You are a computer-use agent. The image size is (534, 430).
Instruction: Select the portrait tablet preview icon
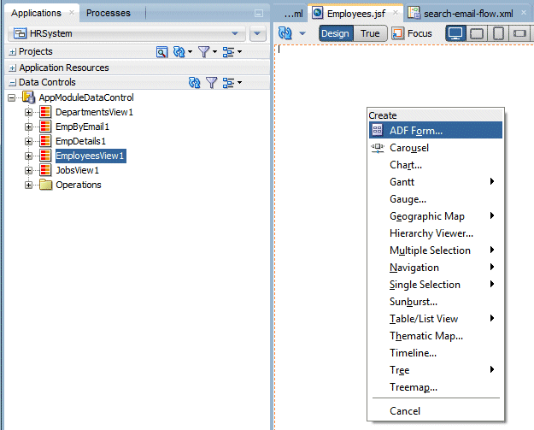[x=498, y=33]
